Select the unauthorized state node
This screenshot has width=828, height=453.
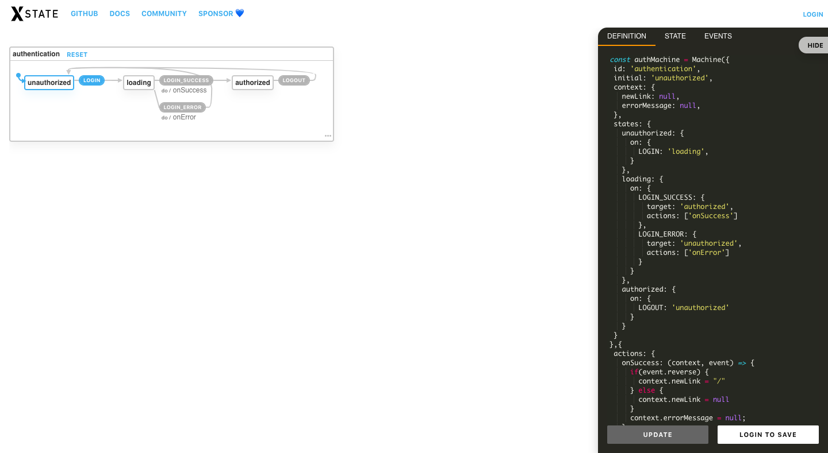[x=49, y=83]
